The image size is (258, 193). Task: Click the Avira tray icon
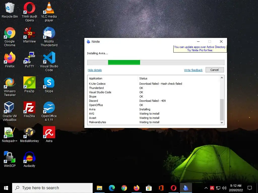pyautogui.click(x=212, y=188)
